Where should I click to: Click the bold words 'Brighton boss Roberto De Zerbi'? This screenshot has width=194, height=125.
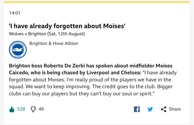(x=47, y=66)
